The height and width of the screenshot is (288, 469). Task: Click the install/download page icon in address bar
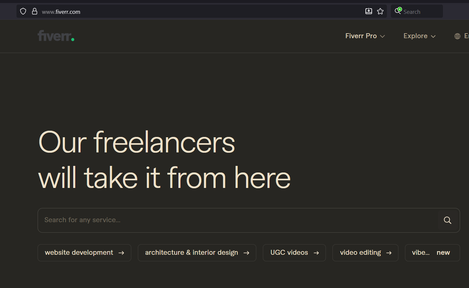369,12
